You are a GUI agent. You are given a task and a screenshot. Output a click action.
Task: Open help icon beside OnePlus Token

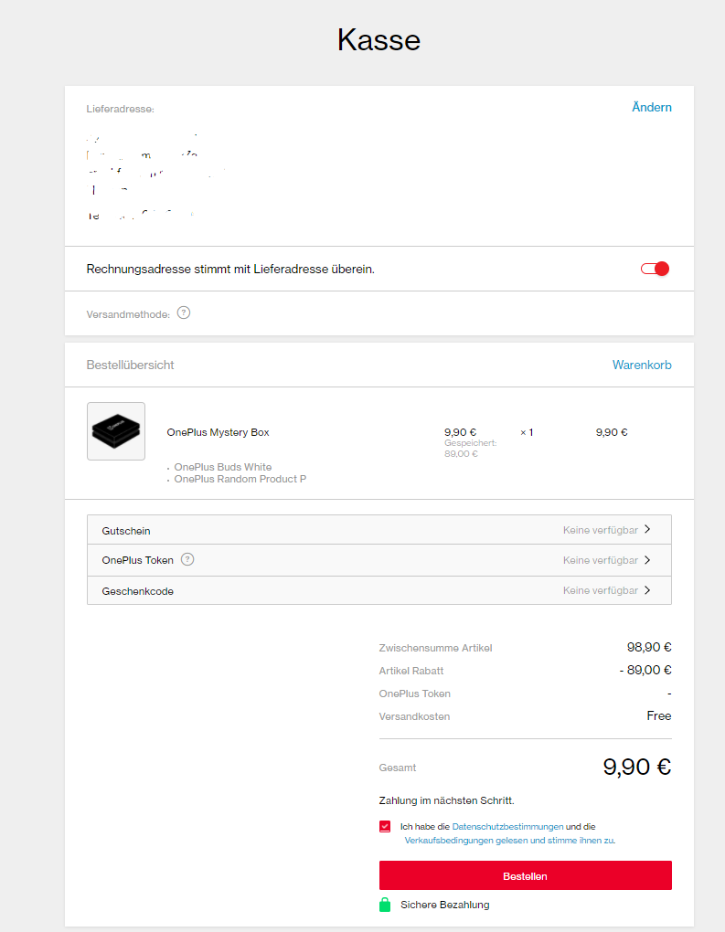tap(187, 559)
